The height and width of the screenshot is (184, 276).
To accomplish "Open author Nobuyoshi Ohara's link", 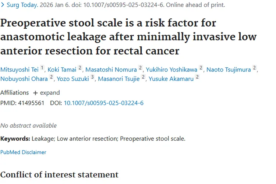I will pos(24,79).
